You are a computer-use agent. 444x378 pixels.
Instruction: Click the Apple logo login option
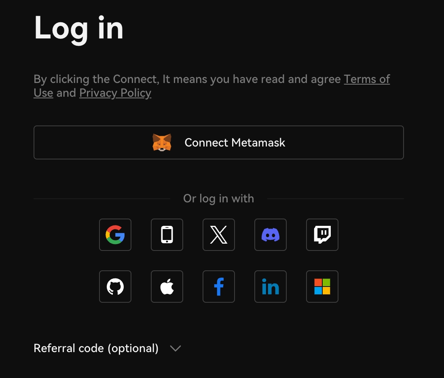coord(167,287)
